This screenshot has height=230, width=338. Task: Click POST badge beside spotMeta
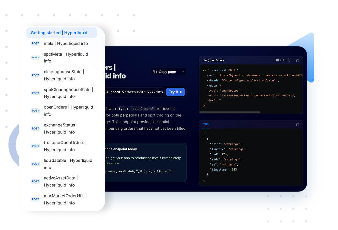click(x=35, y=57)
